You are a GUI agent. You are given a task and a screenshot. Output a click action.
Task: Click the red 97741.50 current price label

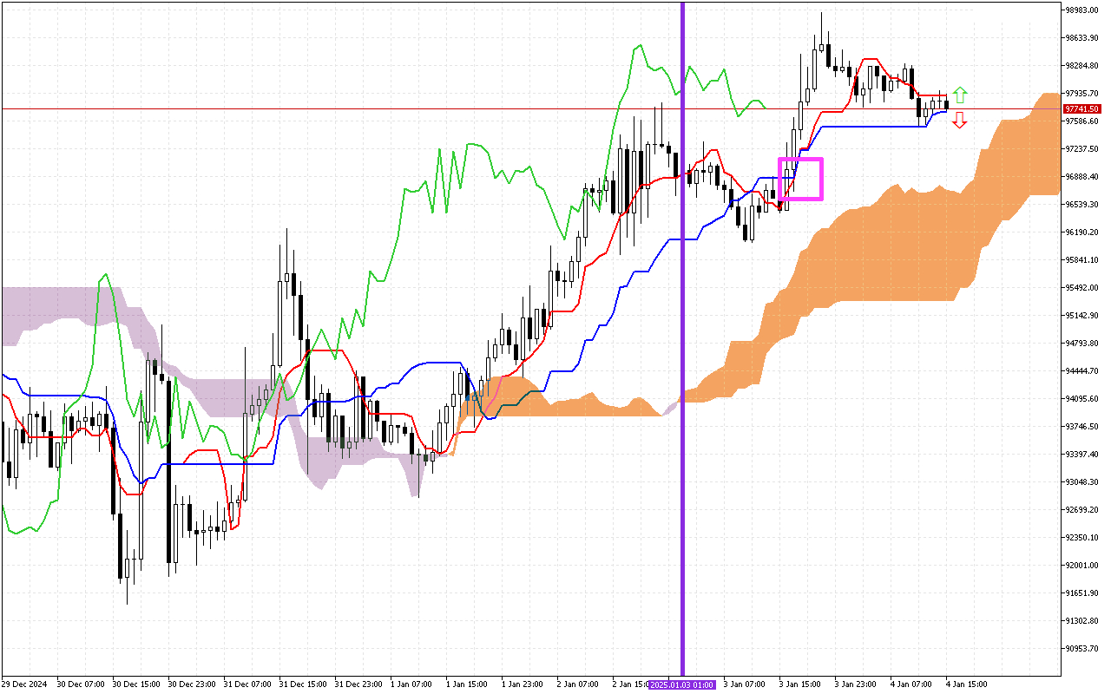pyautogui.click(x=1082, y=108)
